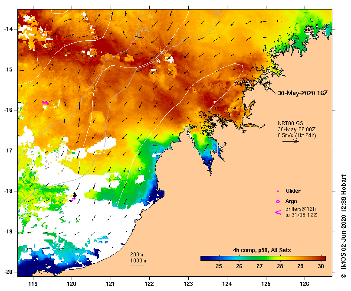Click the '0.5m/s (1kt 24h)' scale text

(x=297, y=135)
